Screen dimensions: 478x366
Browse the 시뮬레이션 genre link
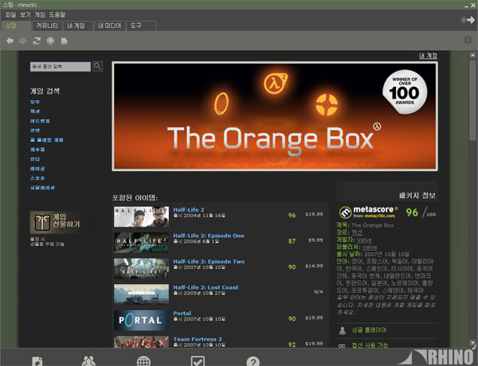[42, 188]
